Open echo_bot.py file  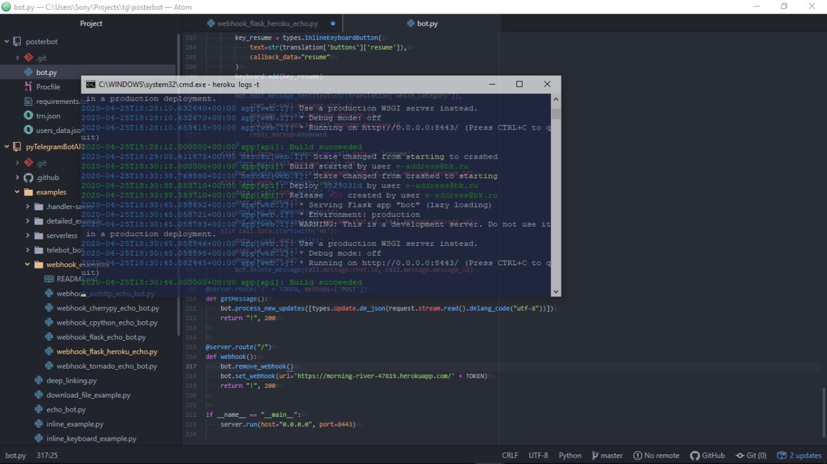(66, 410)
